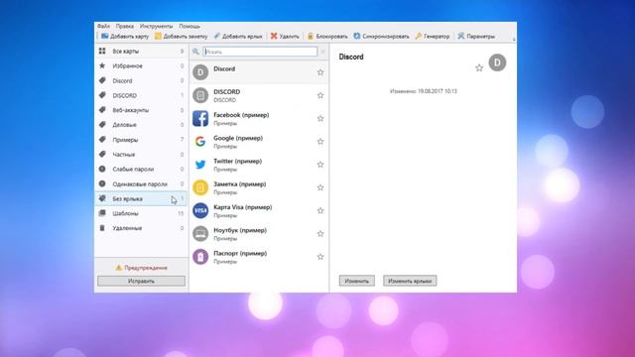The width and height of the screenshot is (635, 357).
Task: Click the Изменить button
Action: [357, 281]
